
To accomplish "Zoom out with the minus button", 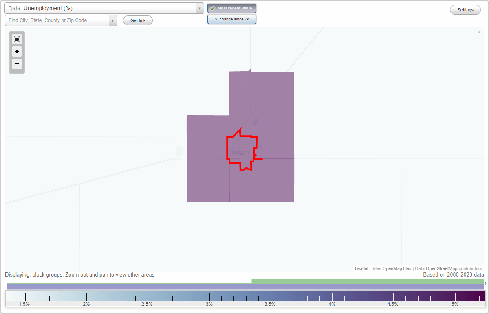I will [x=17, y=64].
